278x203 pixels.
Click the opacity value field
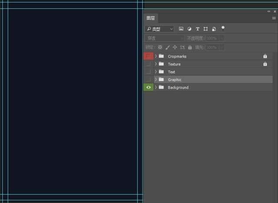coord(212,38)
